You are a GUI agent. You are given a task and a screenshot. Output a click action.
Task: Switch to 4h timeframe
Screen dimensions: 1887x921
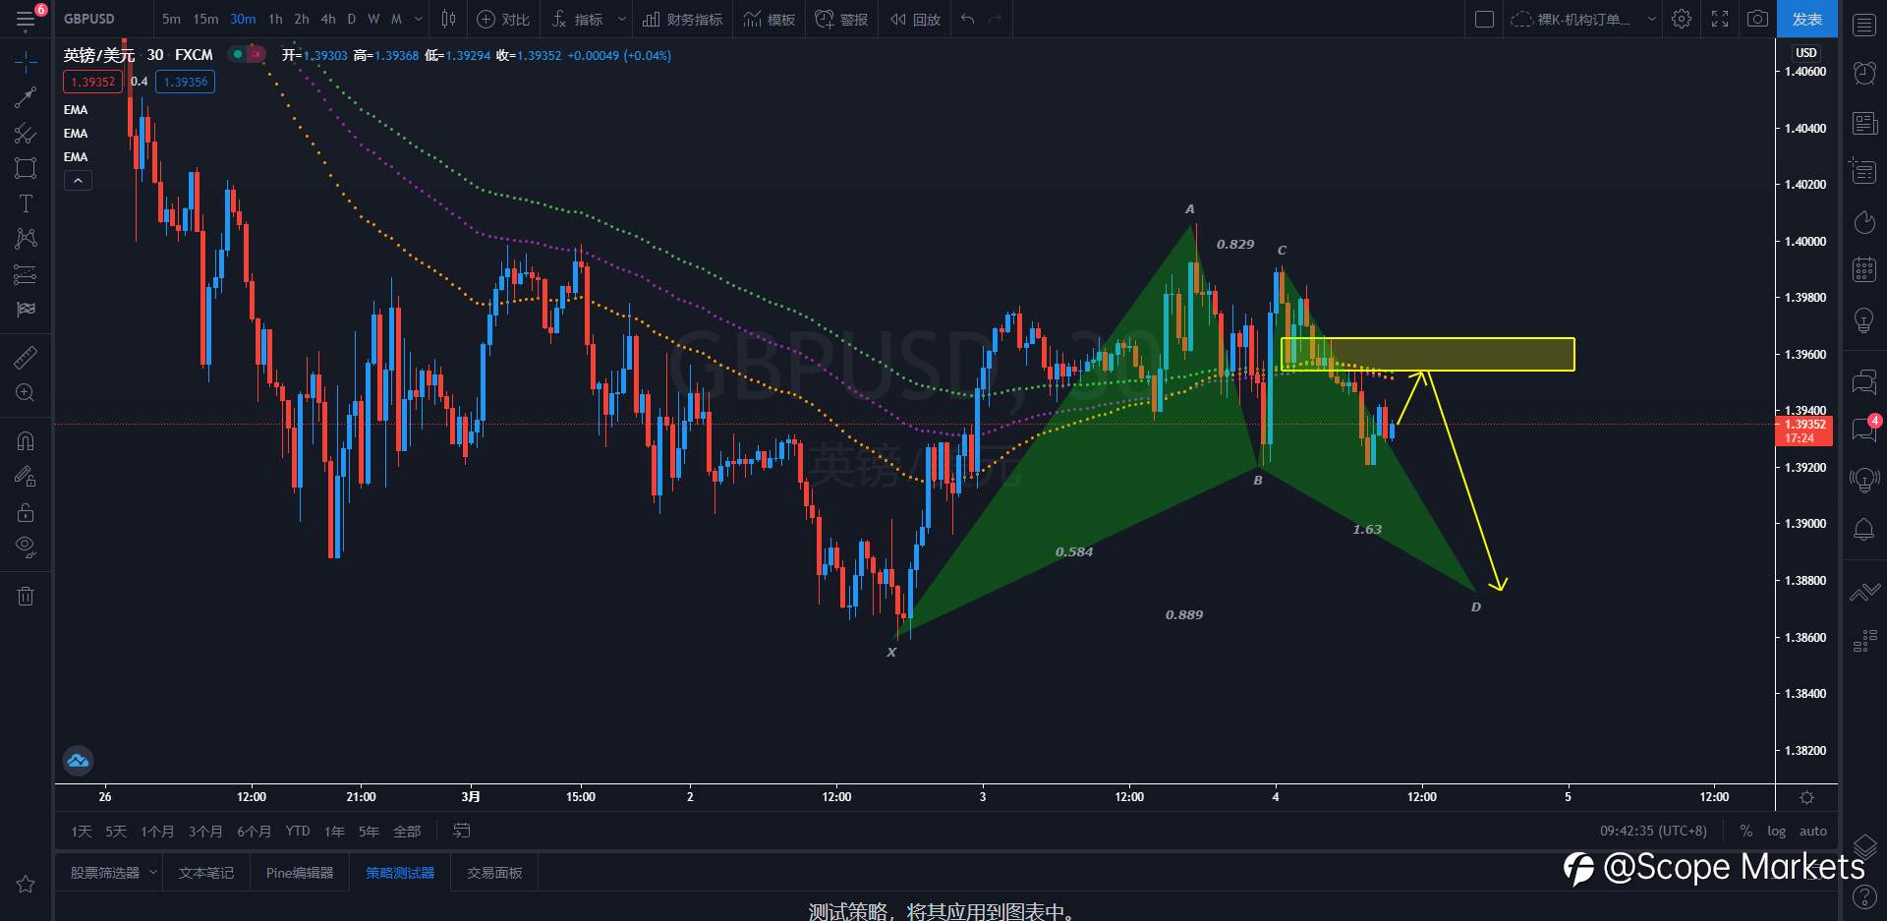(x=328, y=19)
